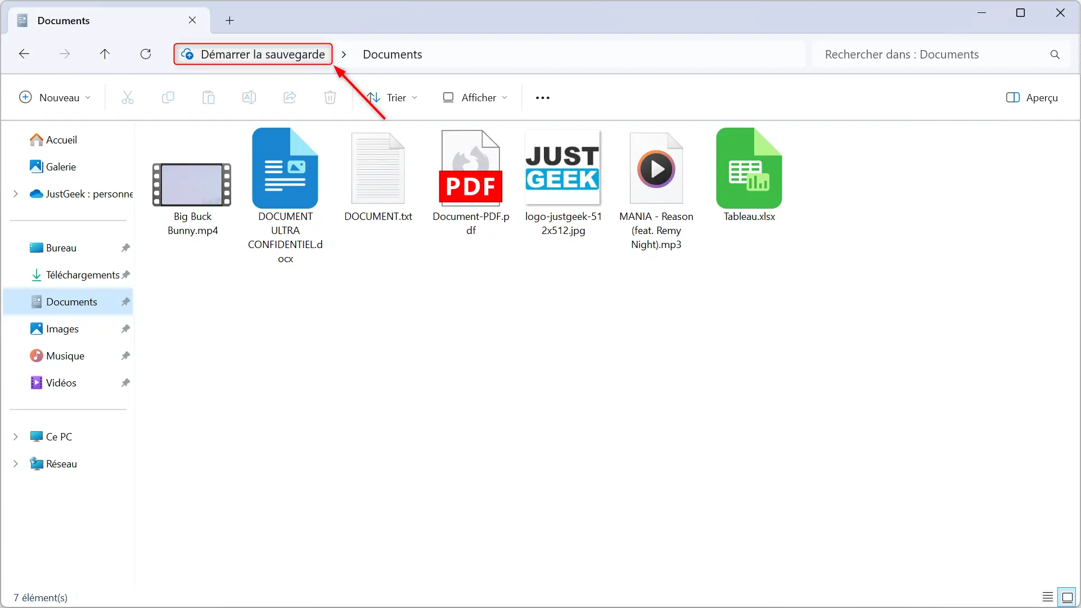Select the Document-PDF.pdf file icon
The height and width of the screenshot is (608, 1081).
coord(471,168)
